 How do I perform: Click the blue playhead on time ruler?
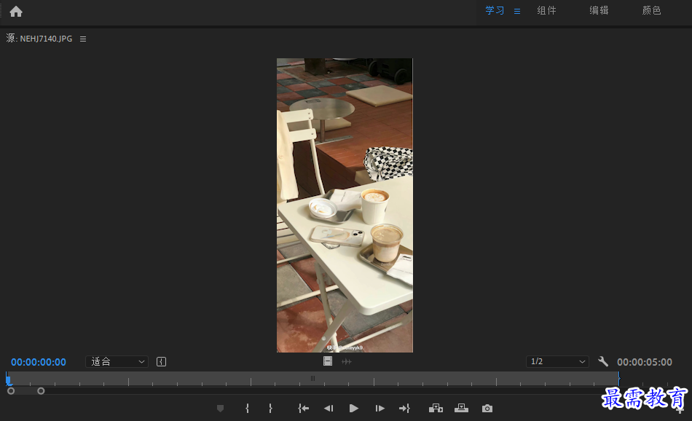point(9,379)
